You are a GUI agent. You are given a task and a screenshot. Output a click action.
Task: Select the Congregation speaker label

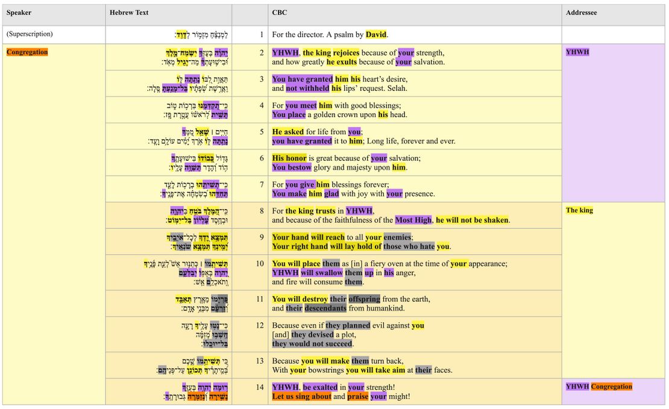tap(27, 52)
